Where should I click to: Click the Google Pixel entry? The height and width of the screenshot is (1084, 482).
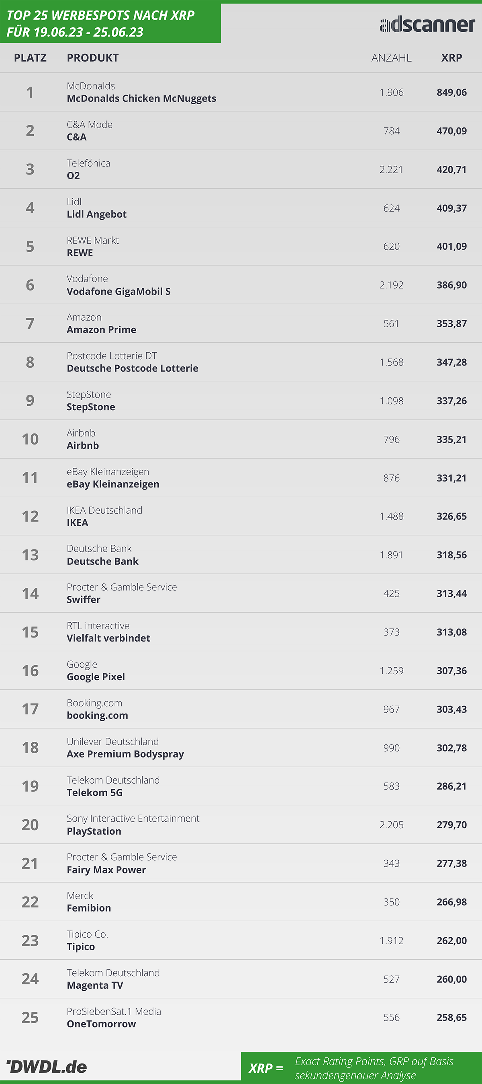[x=96, y=677]
